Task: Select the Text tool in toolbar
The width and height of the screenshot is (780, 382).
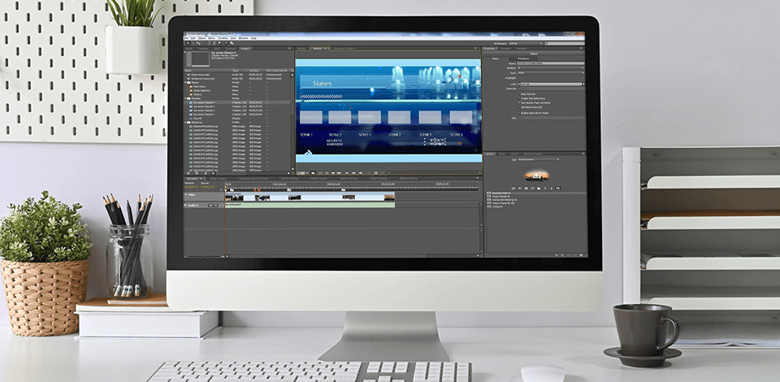Action: tap(208, 43)
